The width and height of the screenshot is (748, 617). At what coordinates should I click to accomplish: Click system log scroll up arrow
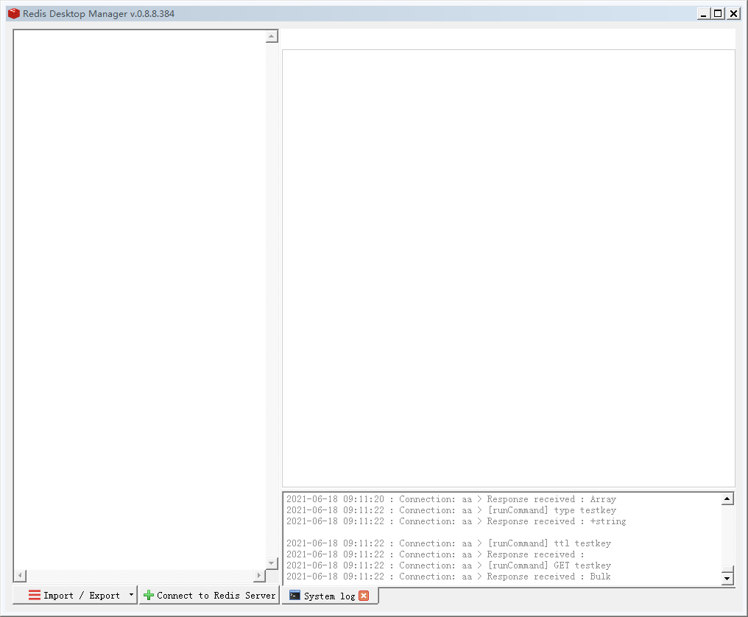point(727,498)
